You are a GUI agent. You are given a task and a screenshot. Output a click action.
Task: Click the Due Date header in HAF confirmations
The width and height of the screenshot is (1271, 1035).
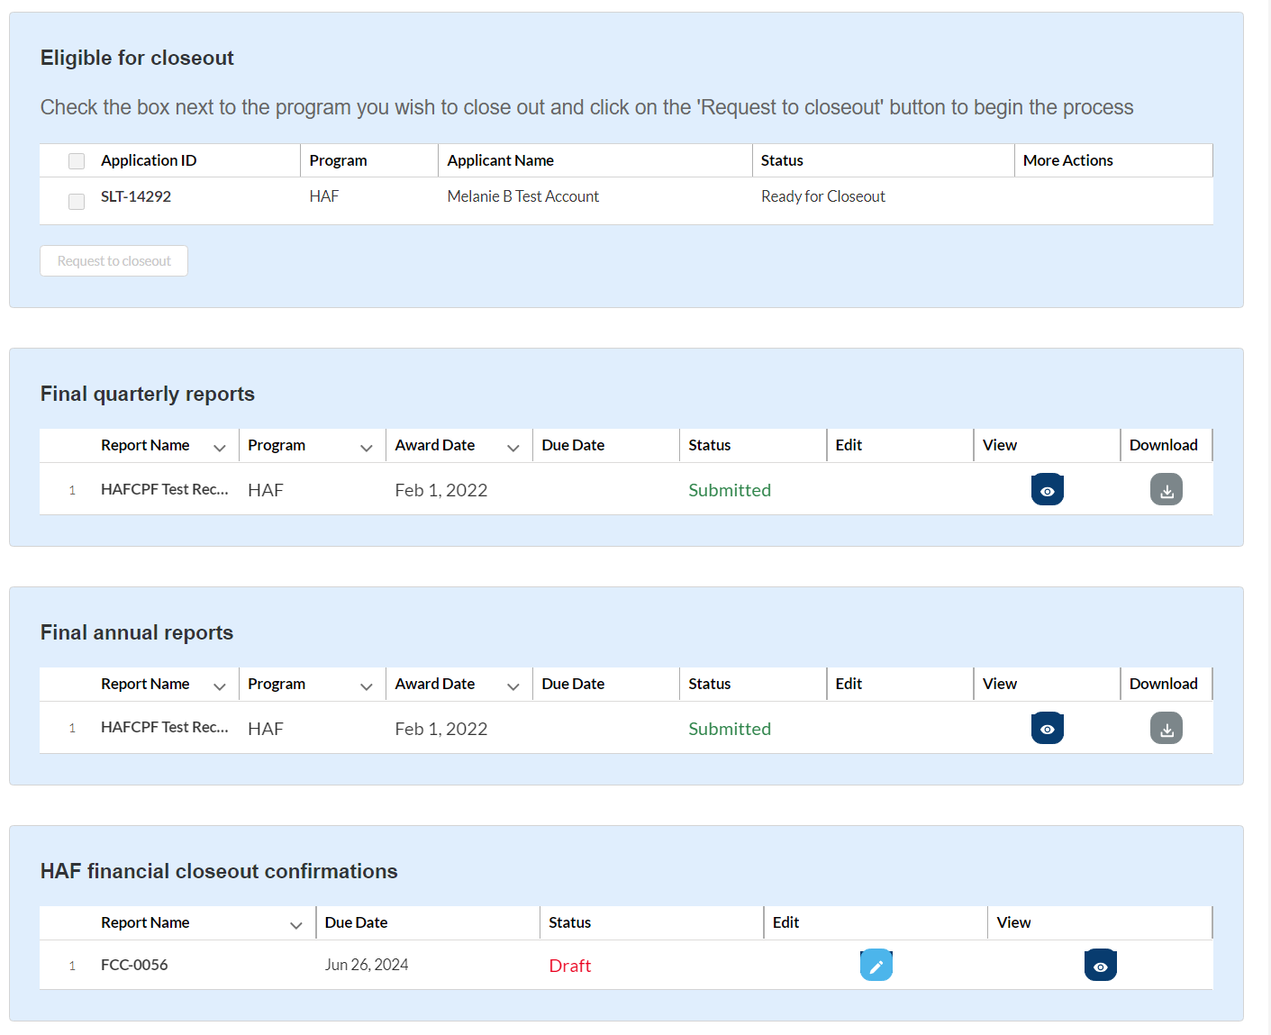pos(356,922)
